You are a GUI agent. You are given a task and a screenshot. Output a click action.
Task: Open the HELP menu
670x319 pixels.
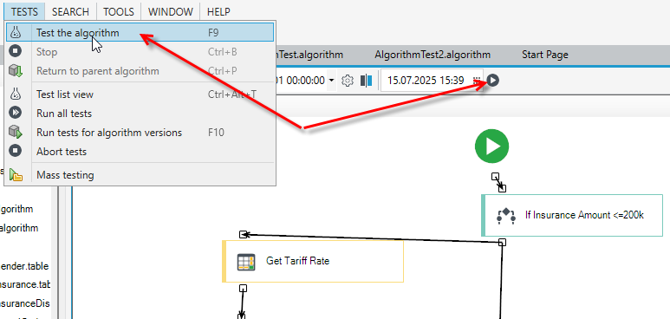tap(218, 11)
